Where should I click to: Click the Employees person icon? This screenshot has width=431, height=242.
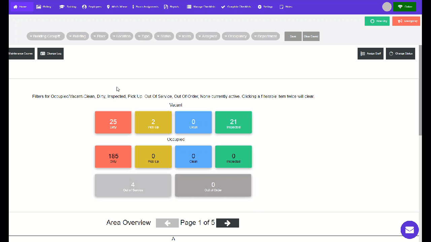click(85, 7)
